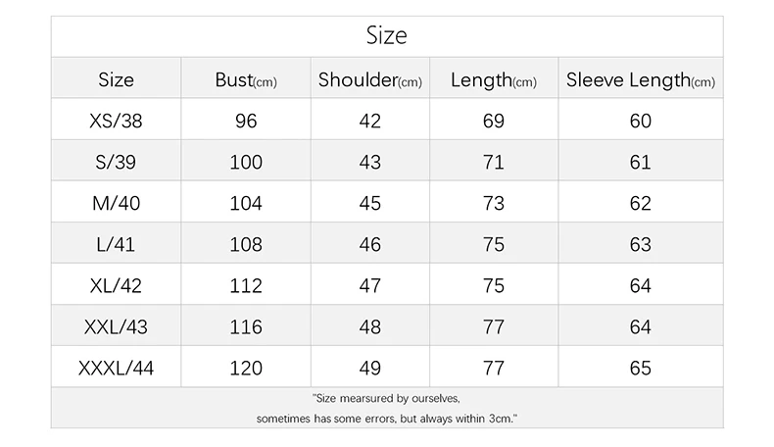Click the shoulder value 45

pos(369,203)
